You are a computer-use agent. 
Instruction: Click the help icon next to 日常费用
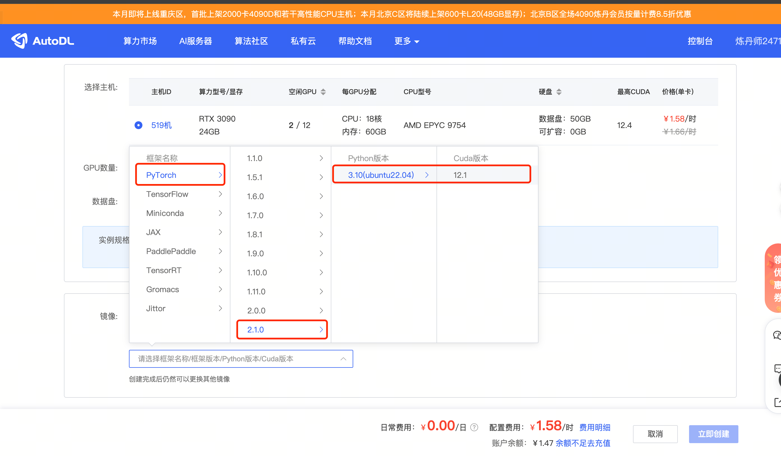474,427
